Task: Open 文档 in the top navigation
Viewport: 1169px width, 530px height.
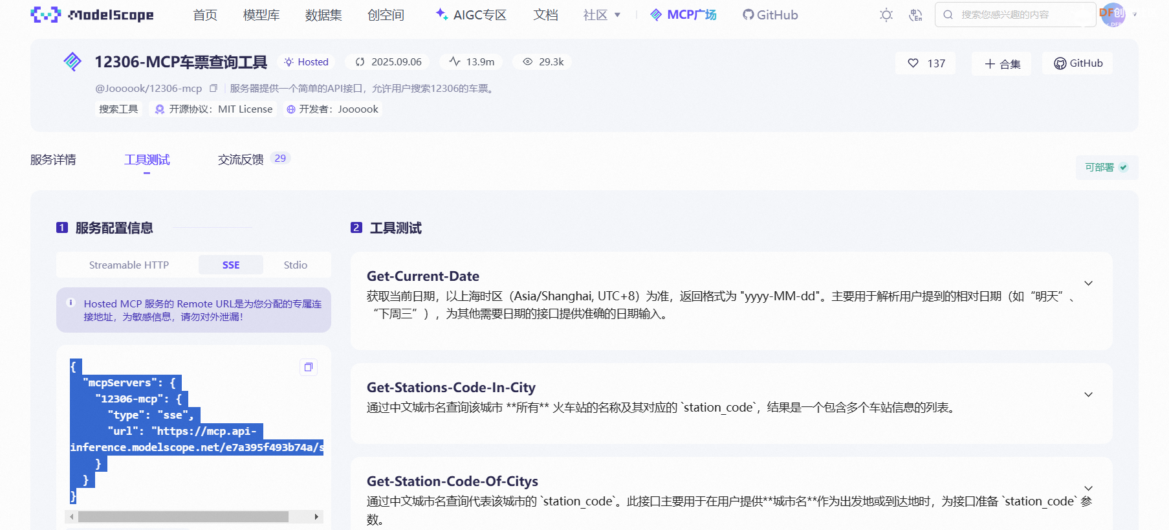Action: click(x=545, y=15)
